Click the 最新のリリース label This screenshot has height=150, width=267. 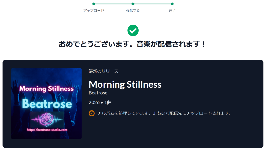tap(104, 71)
